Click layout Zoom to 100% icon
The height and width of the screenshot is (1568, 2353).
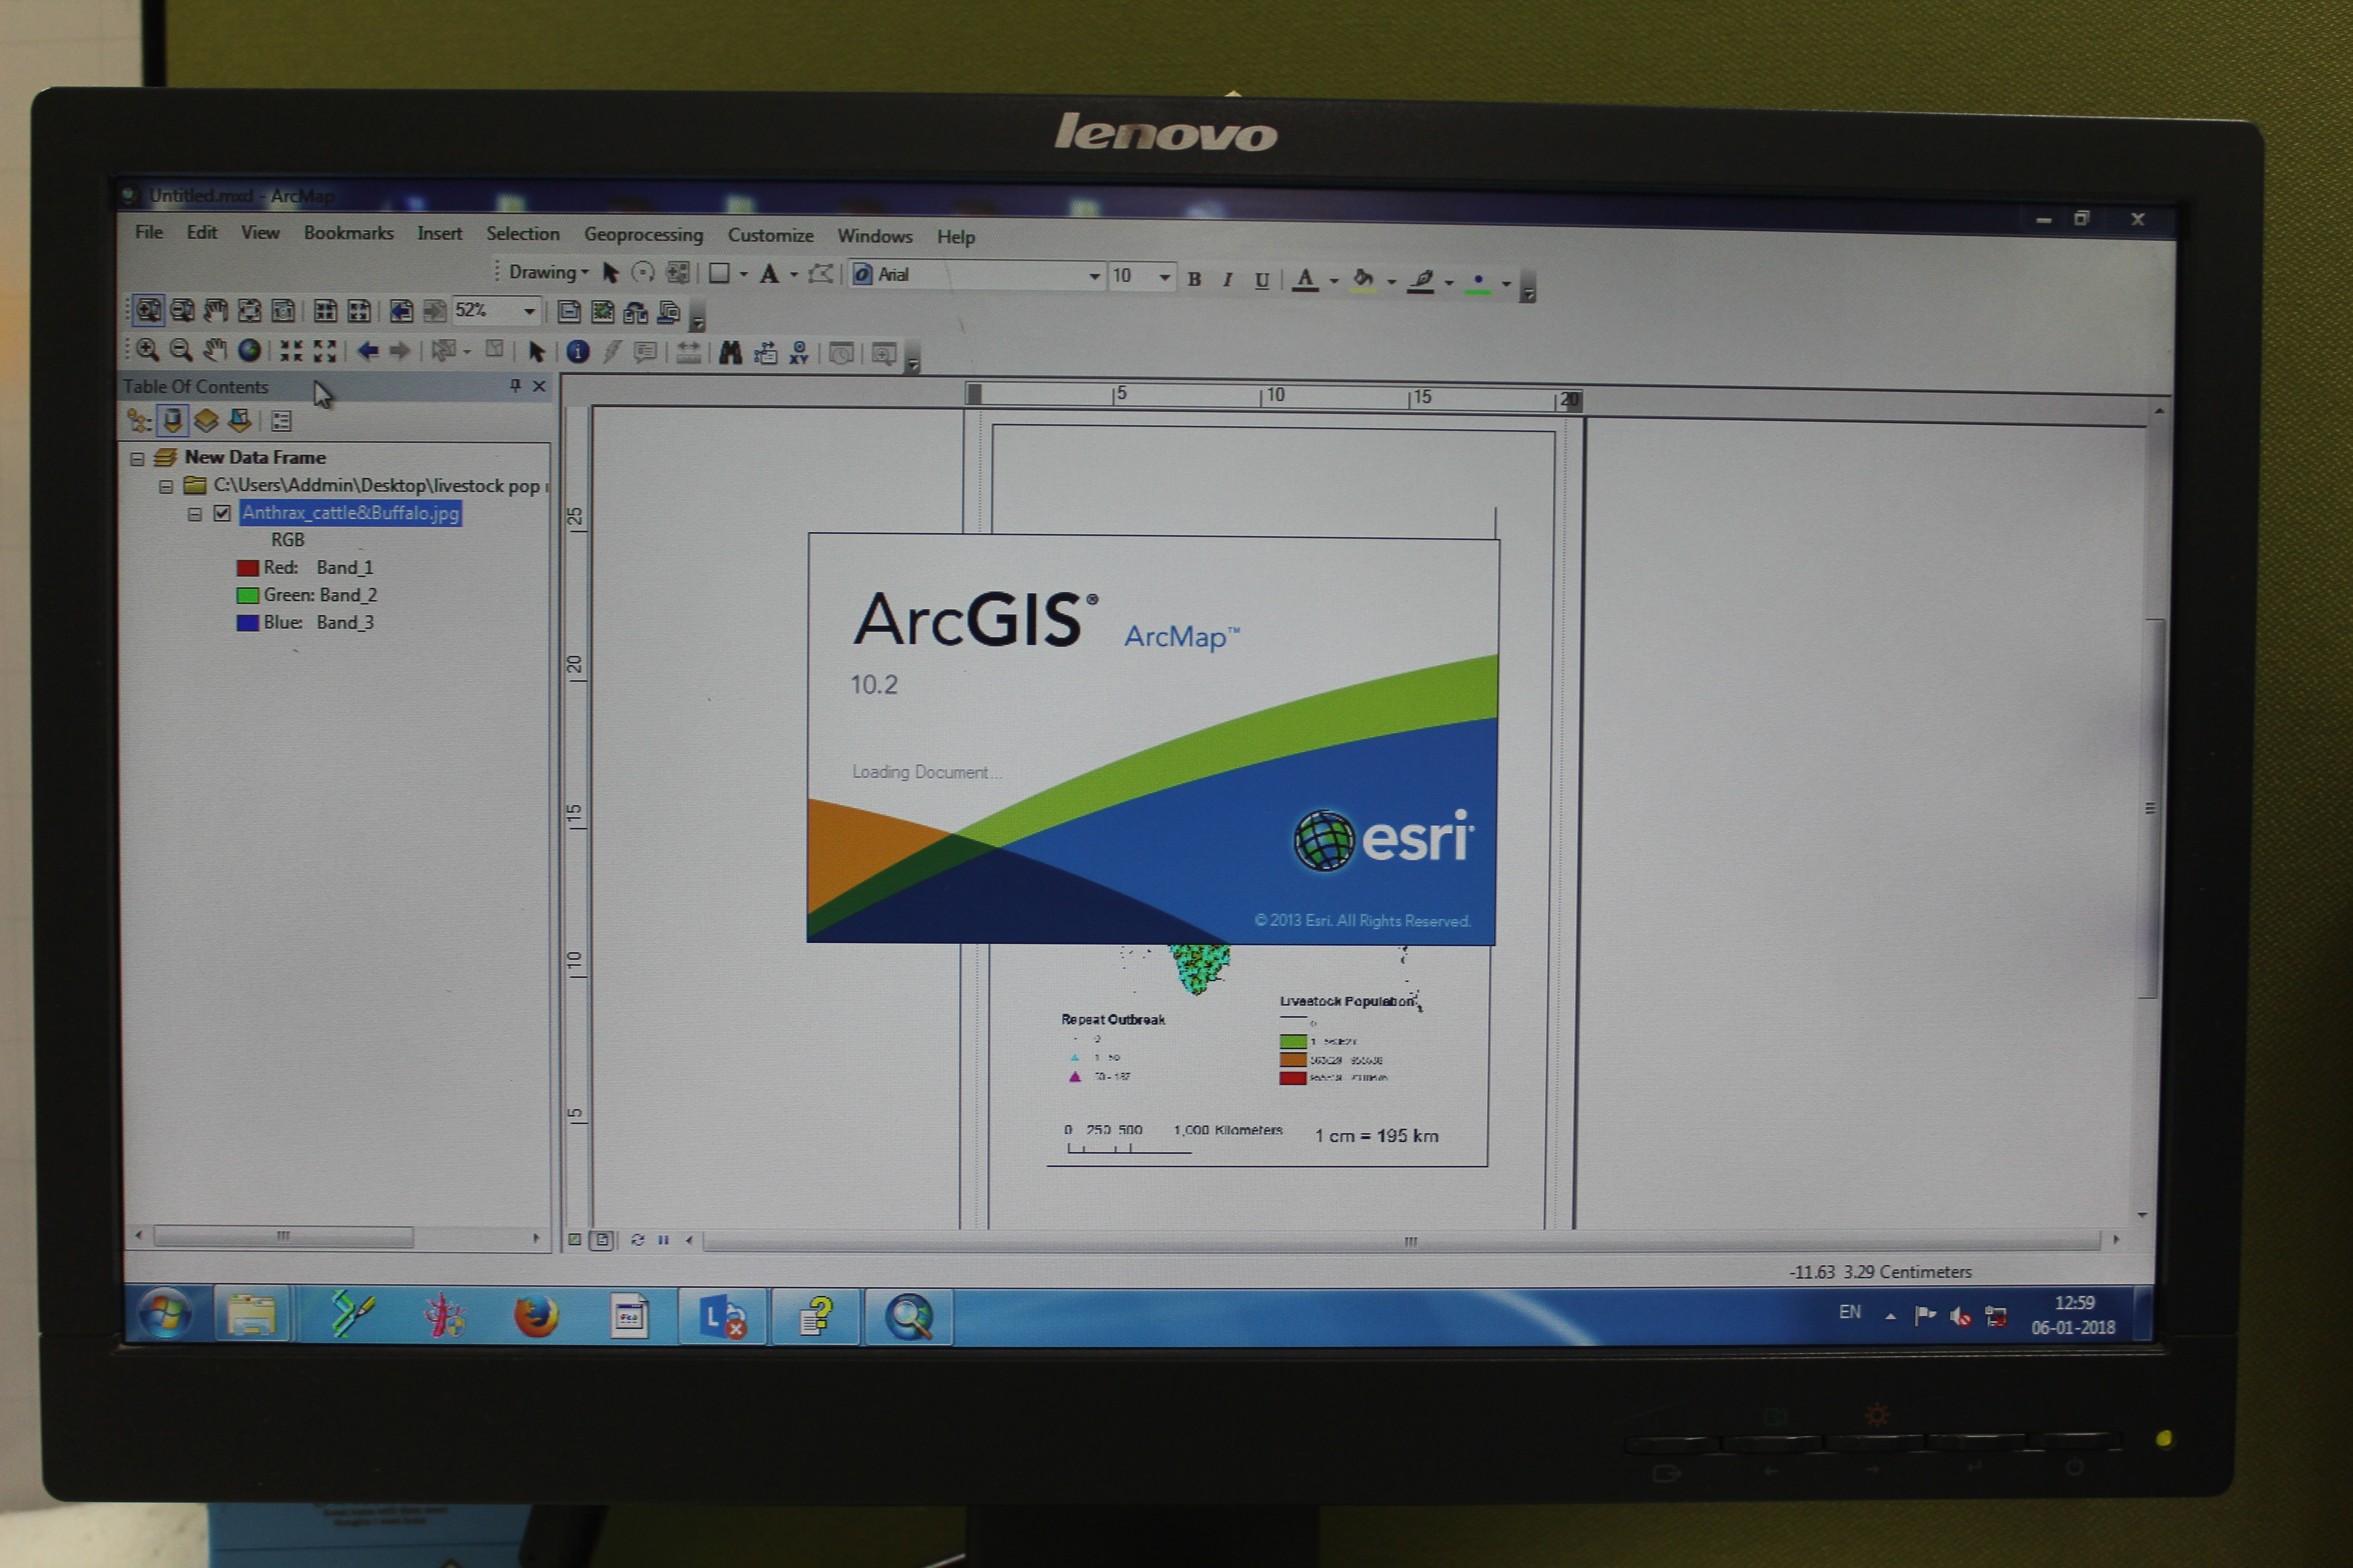coord(283,310)
